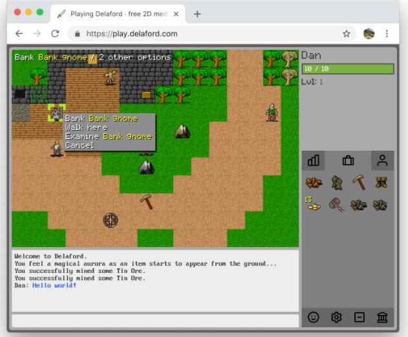Switch to the inventory briefcase tab
408x337 pixels.
pyautogui.click(x=348, y=160)
